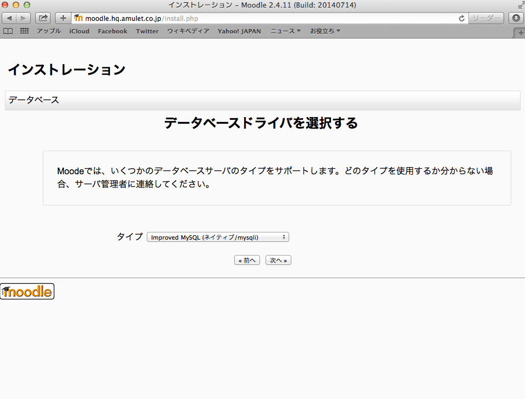
Task: Show the Top Sites grid icon
Action: [x=24, y=31]
